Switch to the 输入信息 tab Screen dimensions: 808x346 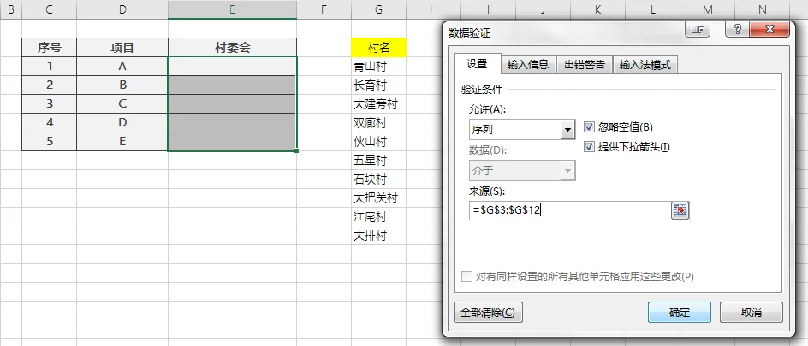coord(528,65)
